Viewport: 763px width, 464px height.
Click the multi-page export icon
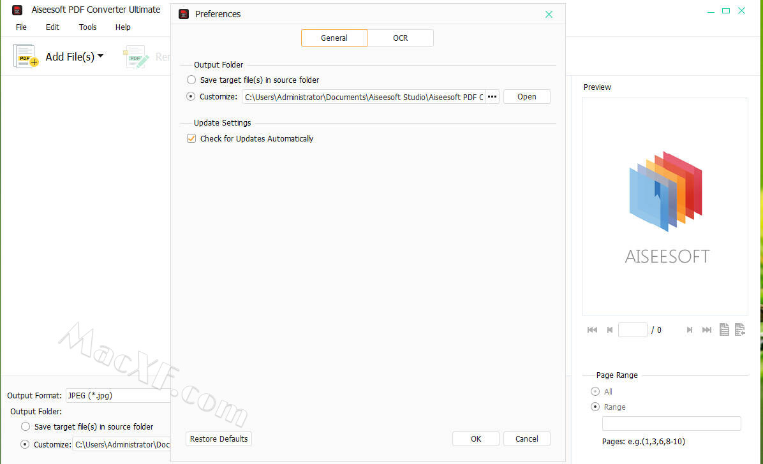pos(739,330)
